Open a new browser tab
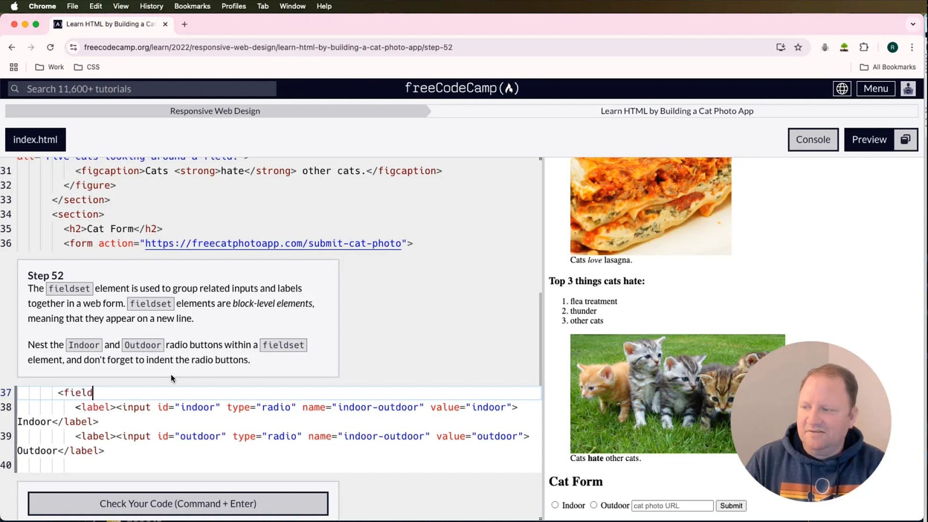This screenshot has height=522, width=928. coord(184,24)
